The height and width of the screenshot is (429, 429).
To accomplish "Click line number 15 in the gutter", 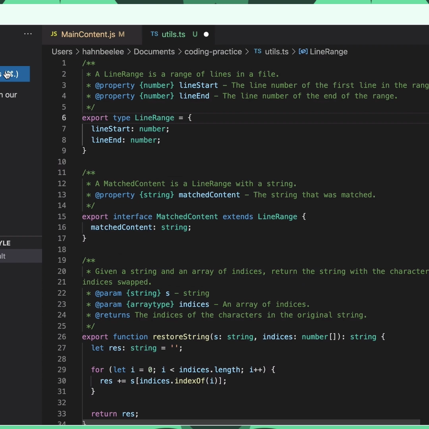I will click(62, 217).
